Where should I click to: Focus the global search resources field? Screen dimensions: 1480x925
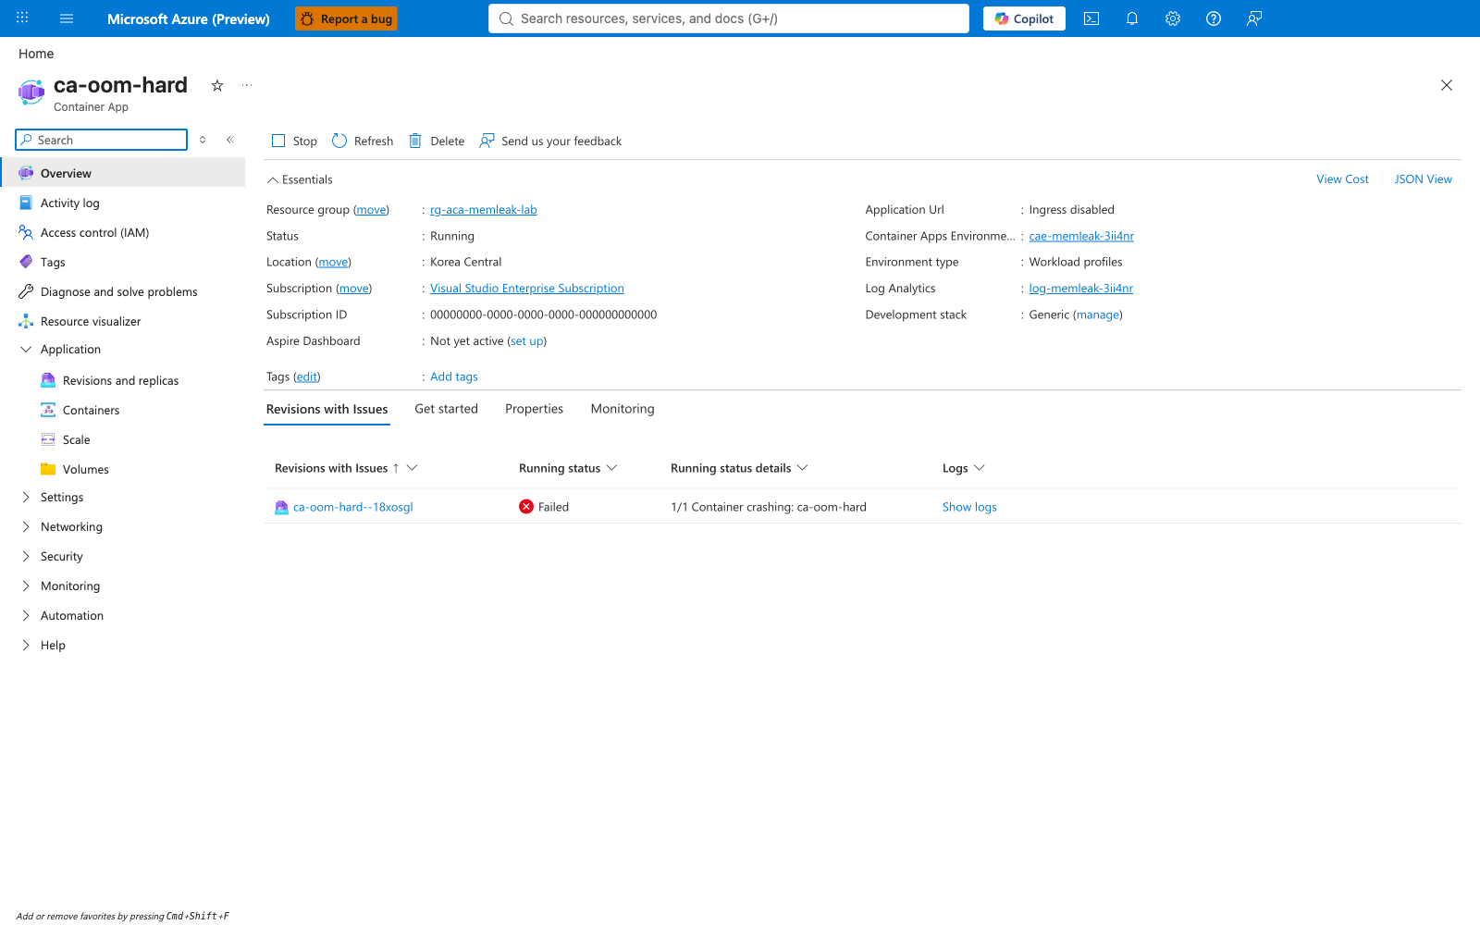click(x=729, y=18)
